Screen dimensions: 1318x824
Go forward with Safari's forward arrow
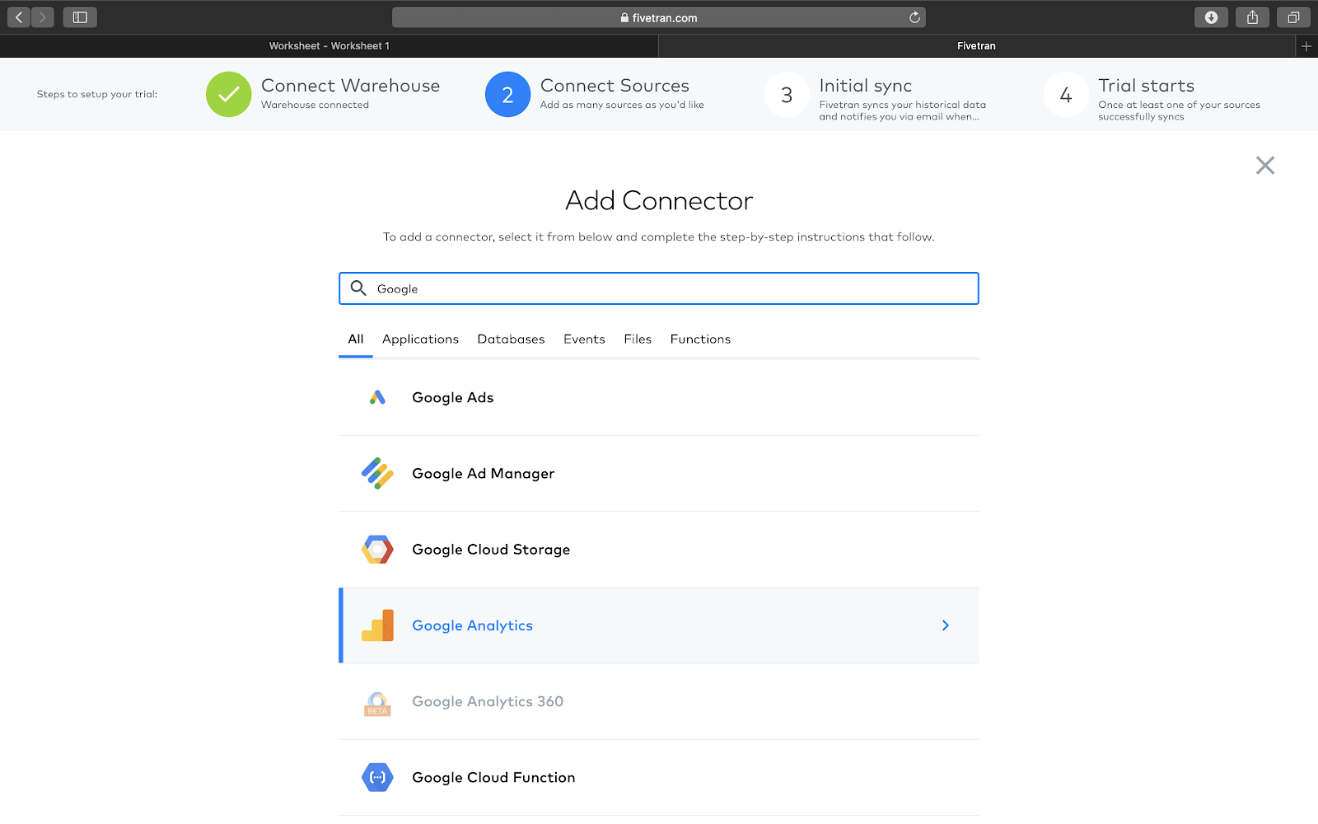[x=43, y=17]
